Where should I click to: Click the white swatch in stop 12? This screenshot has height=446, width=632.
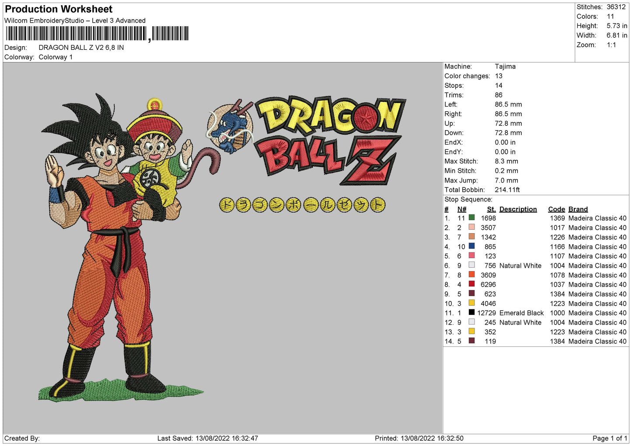[471, 322]
